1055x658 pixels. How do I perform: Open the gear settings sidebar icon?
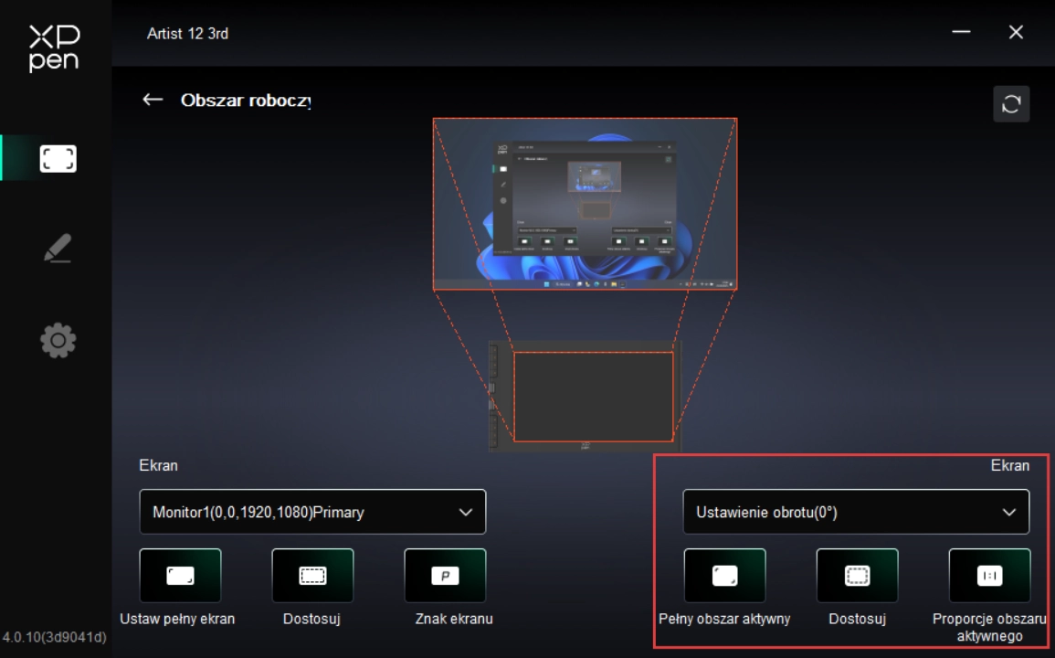[58, 341]
